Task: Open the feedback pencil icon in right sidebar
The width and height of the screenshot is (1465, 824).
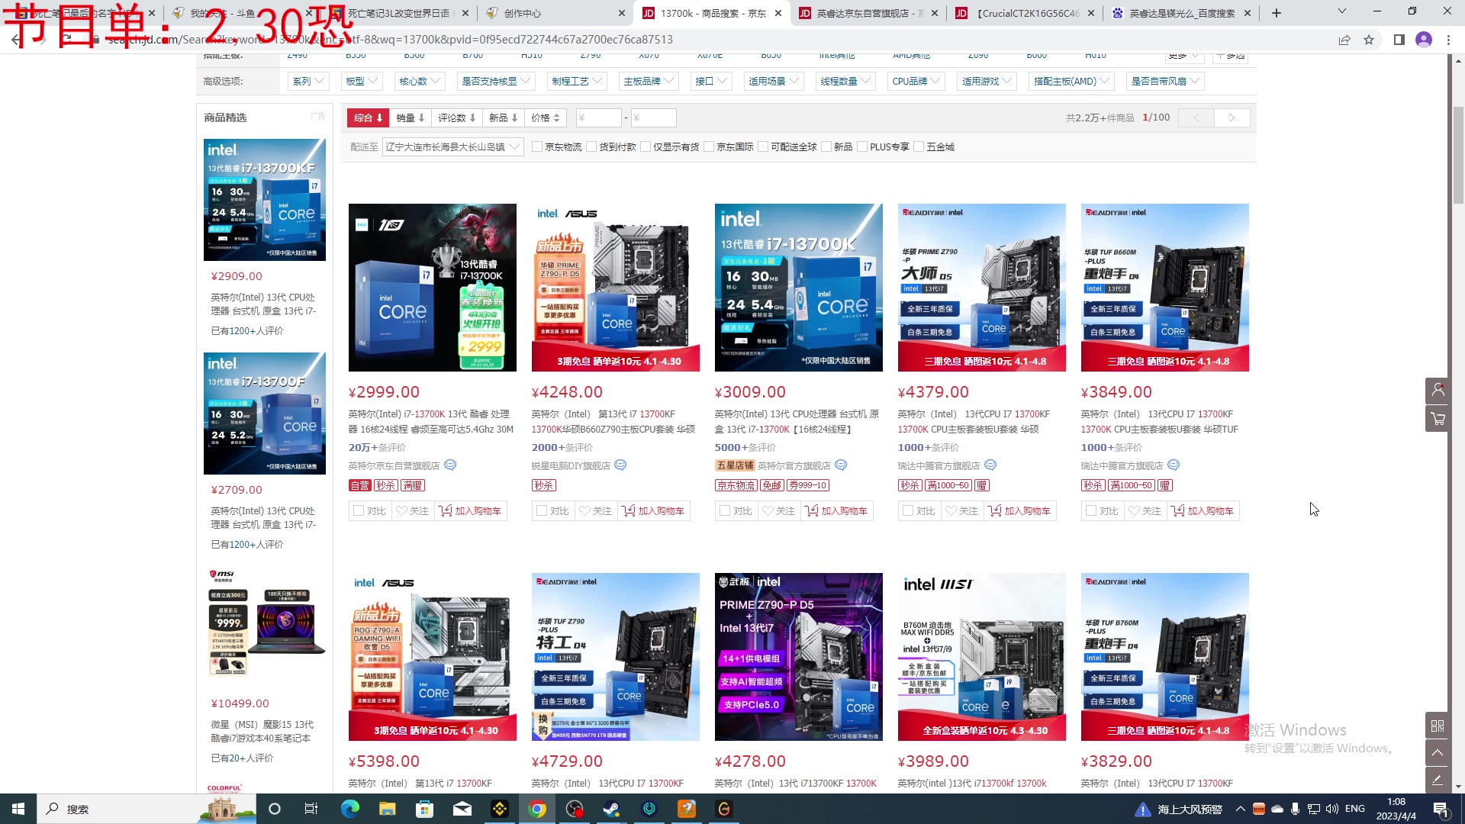Action: tap(1438, 781)
